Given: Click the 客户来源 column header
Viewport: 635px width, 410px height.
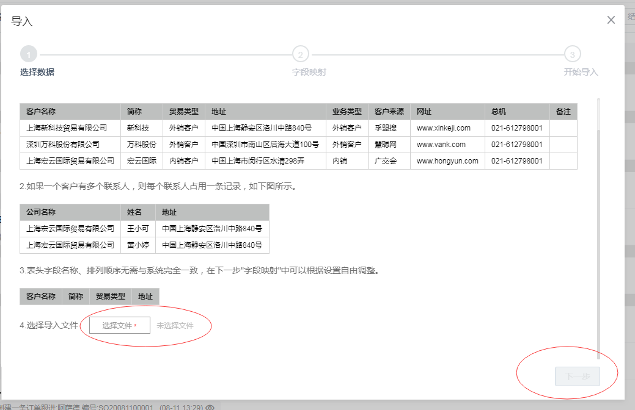Looking at the screenshot, I should (389, 112).
